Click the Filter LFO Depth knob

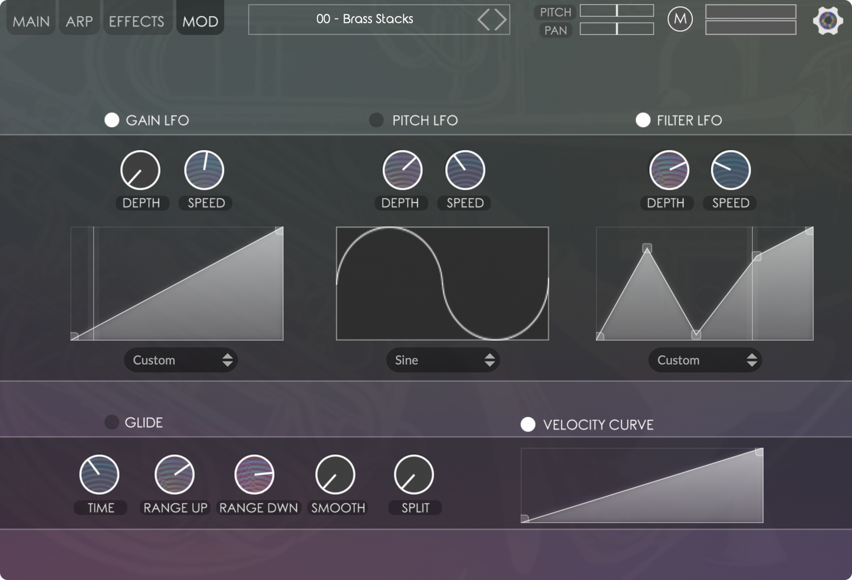point(669,170)
